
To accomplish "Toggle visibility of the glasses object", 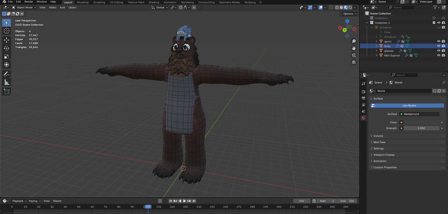I will [438, 51].
